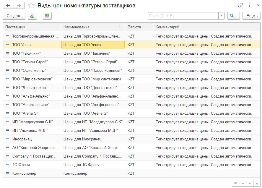Select supplier Company 1 Поставщик

35,156
